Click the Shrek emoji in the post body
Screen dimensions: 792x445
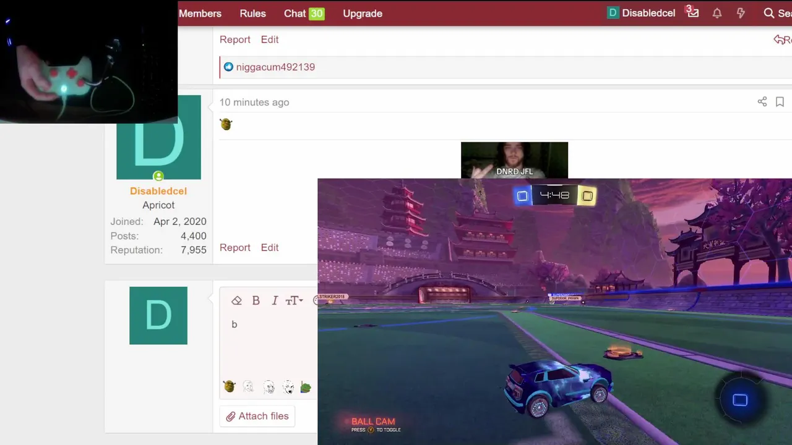(x=226, y=124)
